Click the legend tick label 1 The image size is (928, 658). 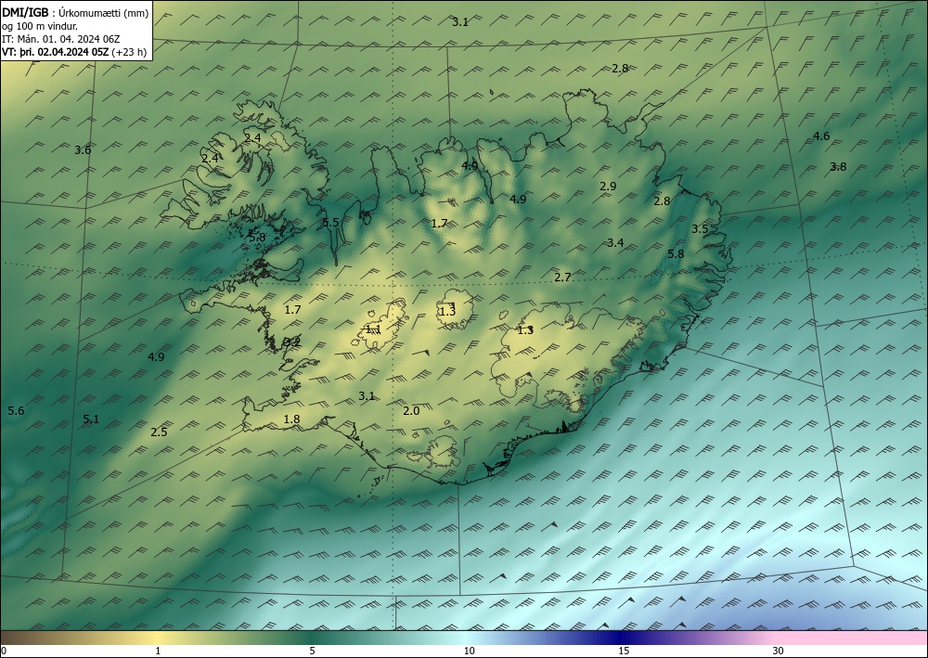[x=158, y=652]
